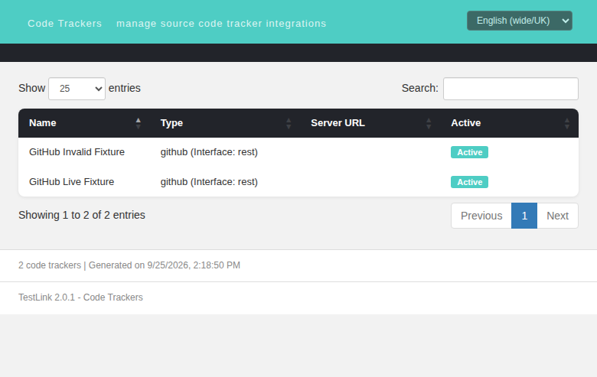The width and height of the screenshot is (597, 377).
Task: Click Active badge for GitHub Live Fixture
Action: (x=469, y=182)
